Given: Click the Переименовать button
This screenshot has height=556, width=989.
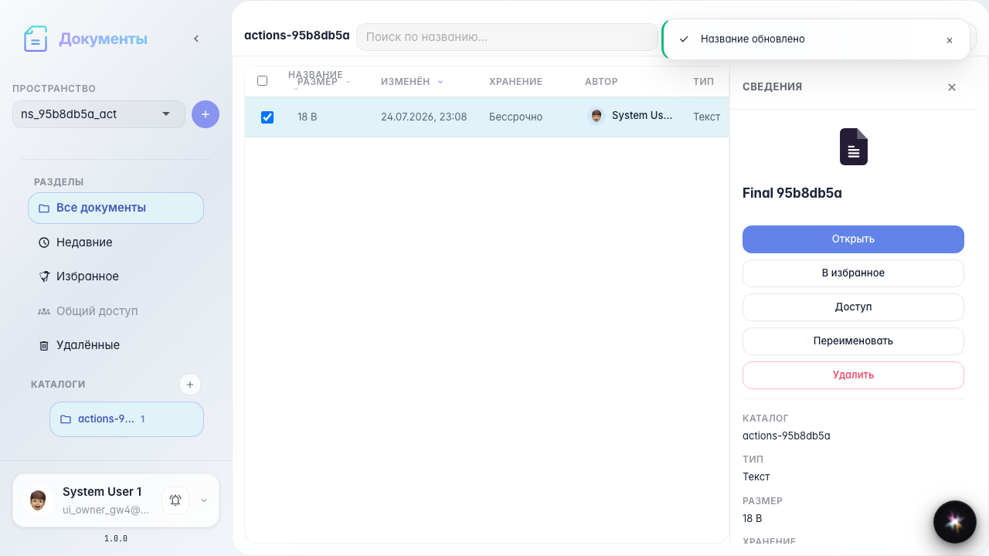Looking at the screenshot, I should pos(853,341).
